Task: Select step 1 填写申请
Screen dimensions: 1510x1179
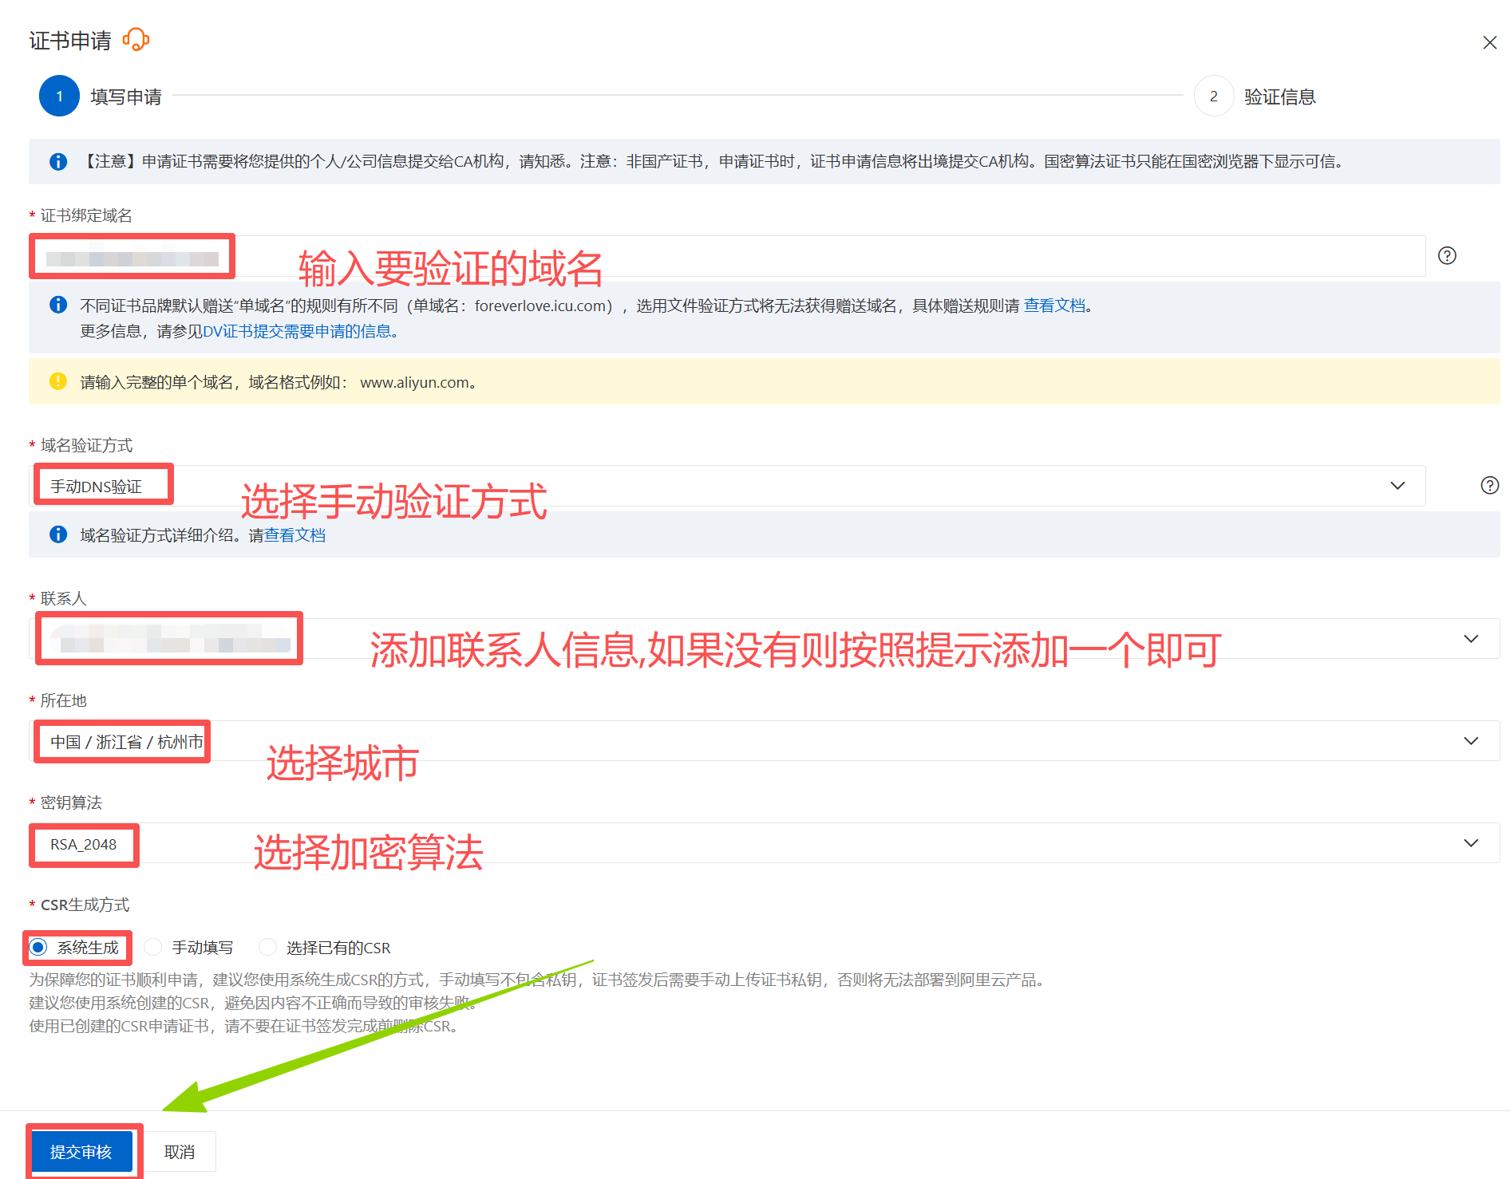Action: pyautogui.click(x=101, y=97)
